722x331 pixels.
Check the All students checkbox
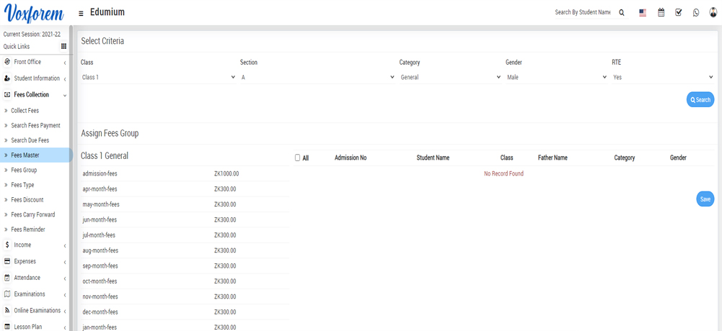coord(297,158)
